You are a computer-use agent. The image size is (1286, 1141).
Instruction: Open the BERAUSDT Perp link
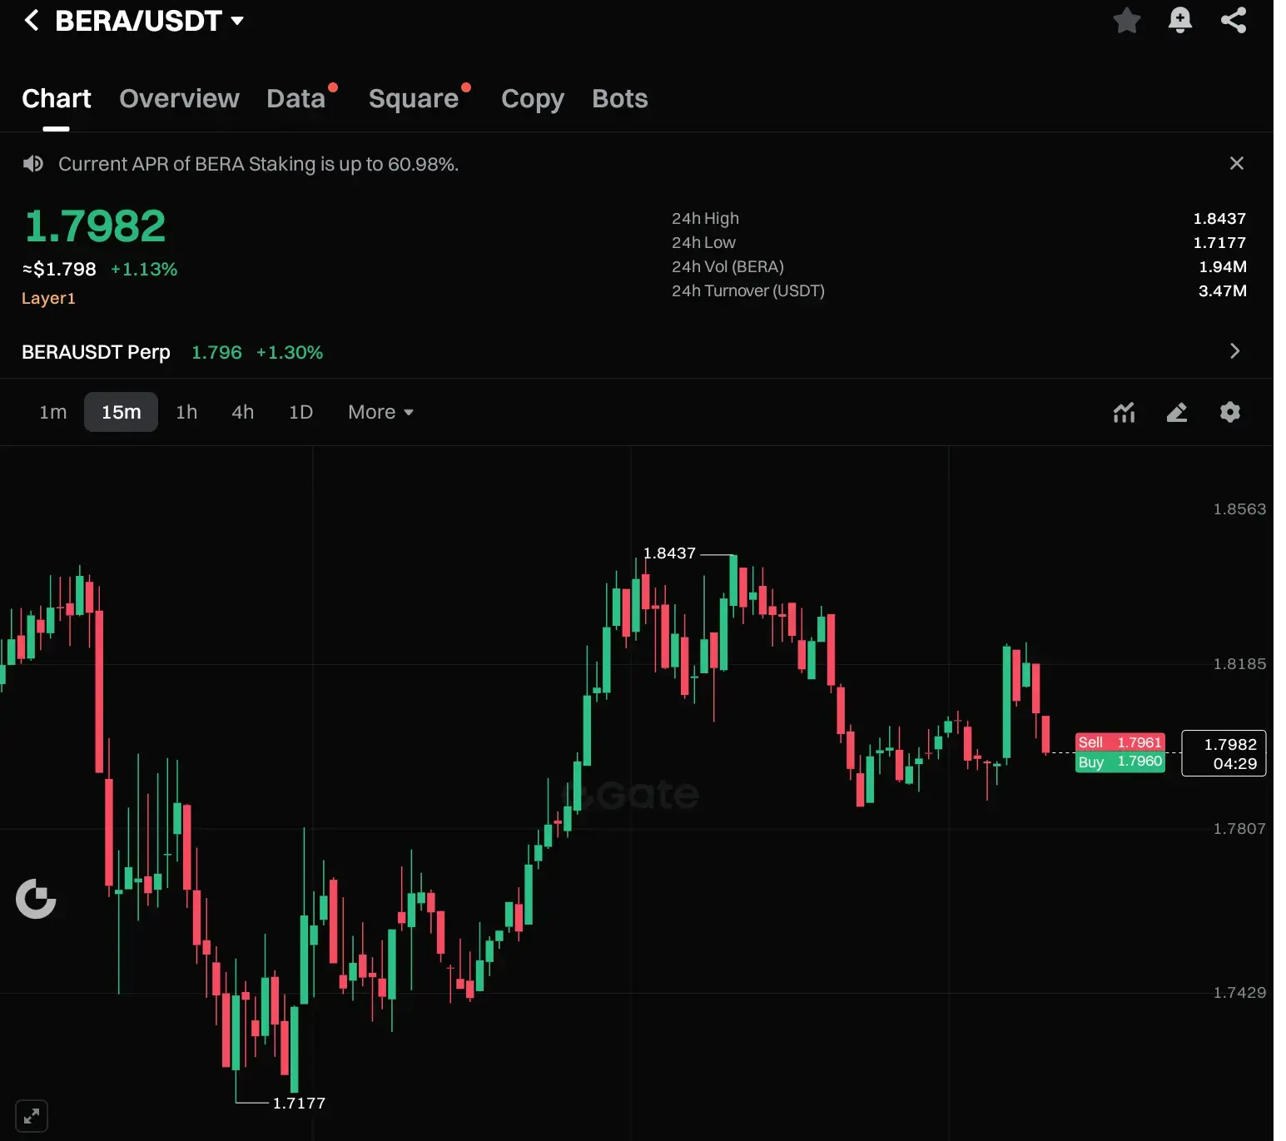pyautogui.click(x=96, y=352)
